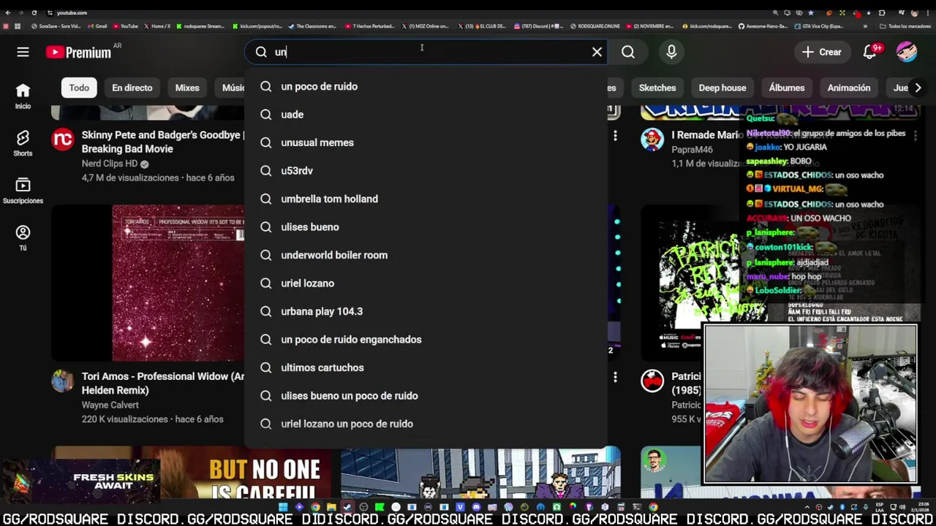This screenshot has width=936, height=526.
Task: Clear the search box with the X
Action: (597, 52)
